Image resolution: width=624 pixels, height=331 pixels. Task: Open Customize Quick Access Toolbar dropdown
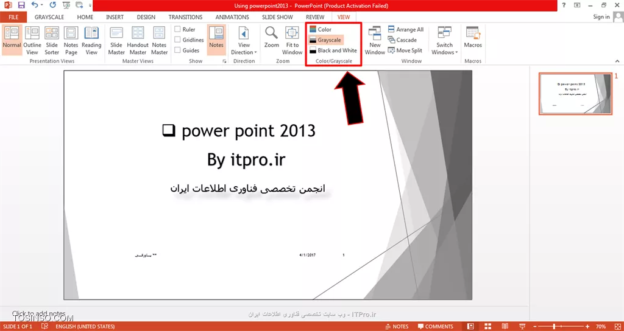pos(90,5)
